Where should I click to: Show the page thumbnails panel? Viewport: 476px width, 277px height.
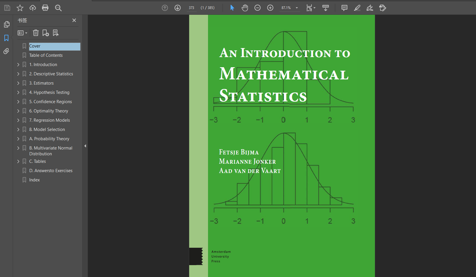click(6, 24)
